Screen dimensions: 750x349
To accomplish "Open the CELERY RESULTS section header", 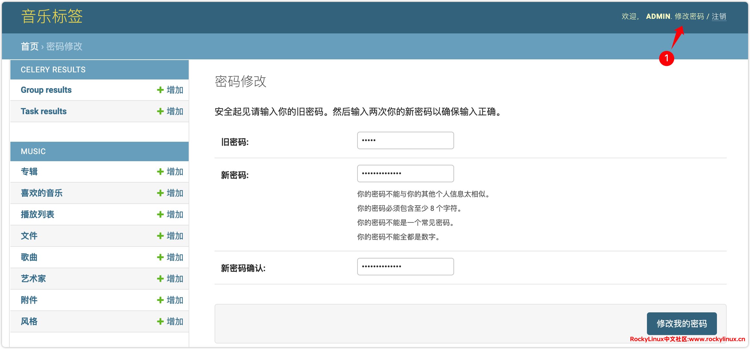I will coord(53,70).
